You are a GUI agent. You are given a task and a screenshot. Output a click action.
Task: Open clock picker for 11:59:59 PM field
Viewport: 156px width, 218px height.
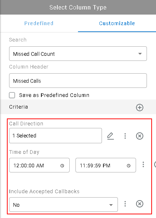point(128,166)
